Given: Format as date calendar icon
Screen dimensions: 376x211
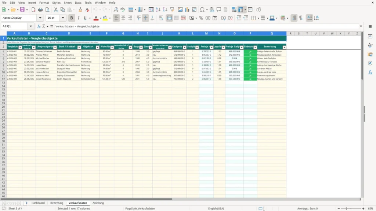Looking at the screenshot, I should pyautogui.click(x=215, y=18).
